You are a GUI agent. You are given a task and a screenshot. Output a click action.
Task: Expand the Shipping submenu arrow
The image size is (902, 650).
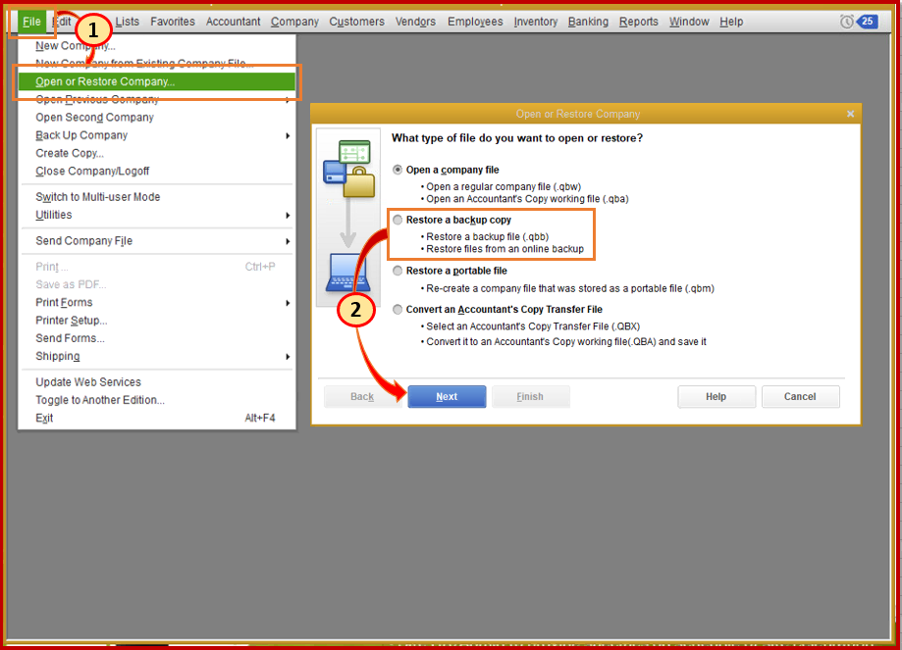288,356
